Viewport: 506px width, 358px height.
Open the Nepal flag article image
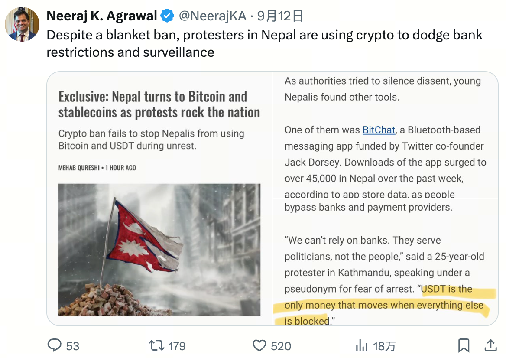tap(159, 250)
